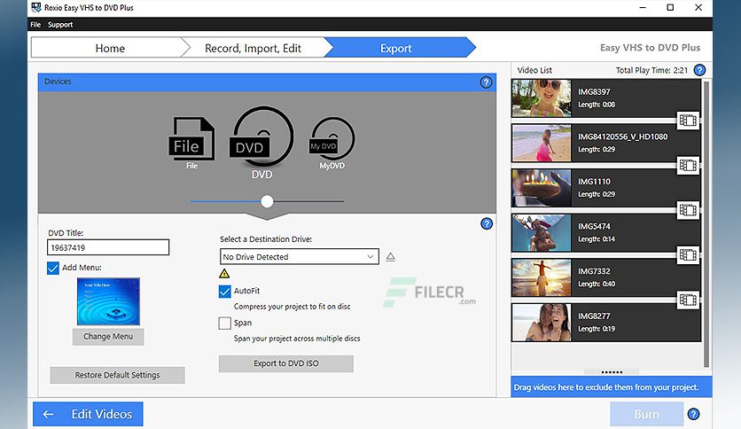741x429 pixels.
Task: Select the DVD export device icon
Action: click(x=261, y=137)
